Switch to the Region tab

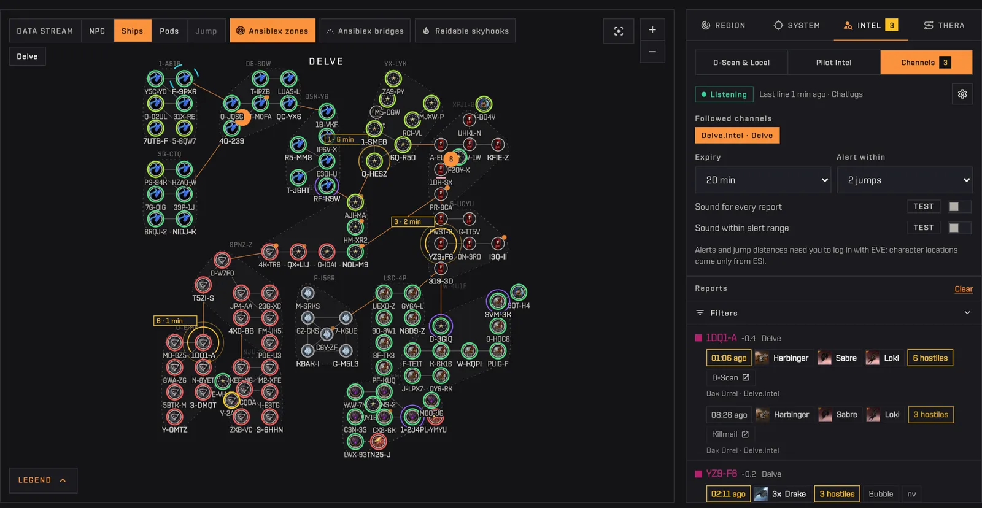(x=723, y=25)
